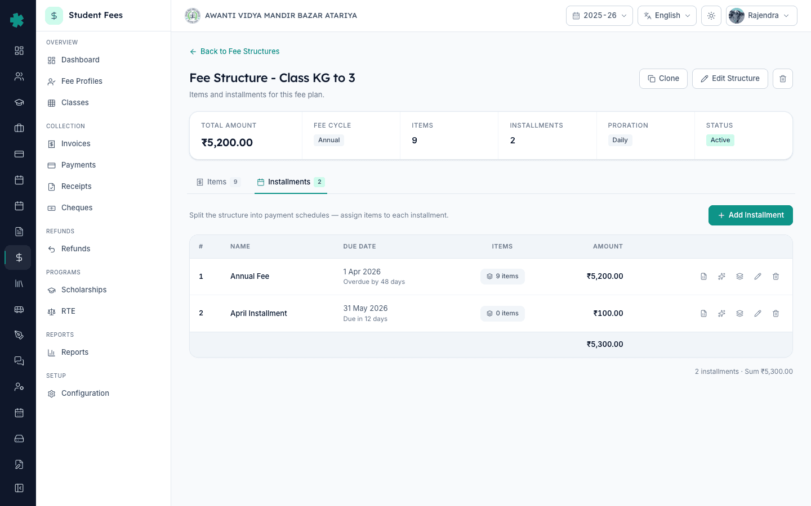Viewport: 811px width, 506px height.
Task: Select the dollar sign fees icon in the dark rail
Action: [19, 257]
